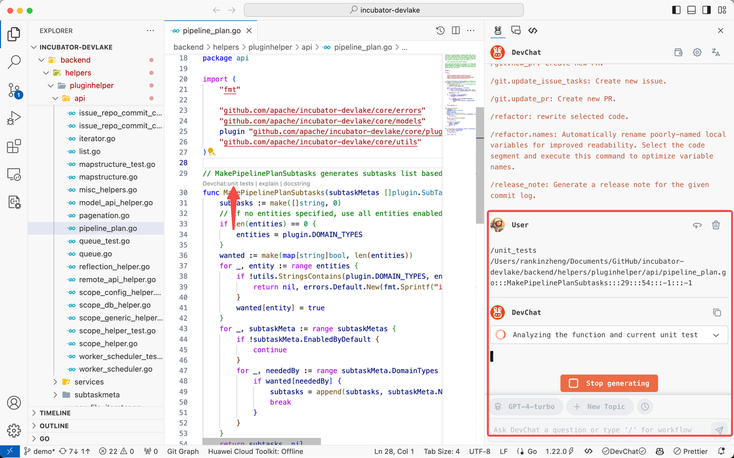Image resolution: width=734 pixels, height=458 pixels.
Task: Copy the DevChat response message
Action: point(717,312)
